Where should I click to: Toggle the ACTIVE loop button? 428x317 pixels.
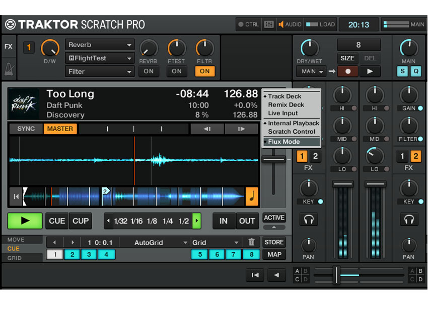tap(274, 218)
